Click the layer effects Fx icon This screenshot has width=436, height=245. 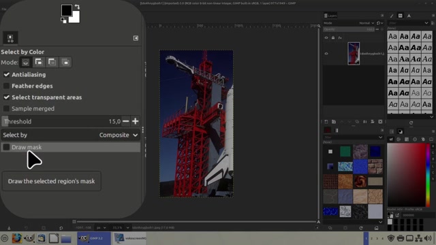pyautogui.click(x=340, y=38)
